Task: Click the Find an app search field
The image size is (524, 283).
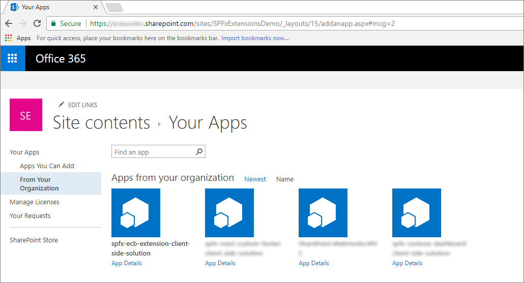Action: click(x=153, y=152)
